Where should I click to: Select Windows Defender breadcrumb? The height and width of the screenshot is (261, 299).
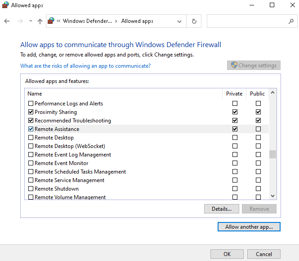(87, 21)
